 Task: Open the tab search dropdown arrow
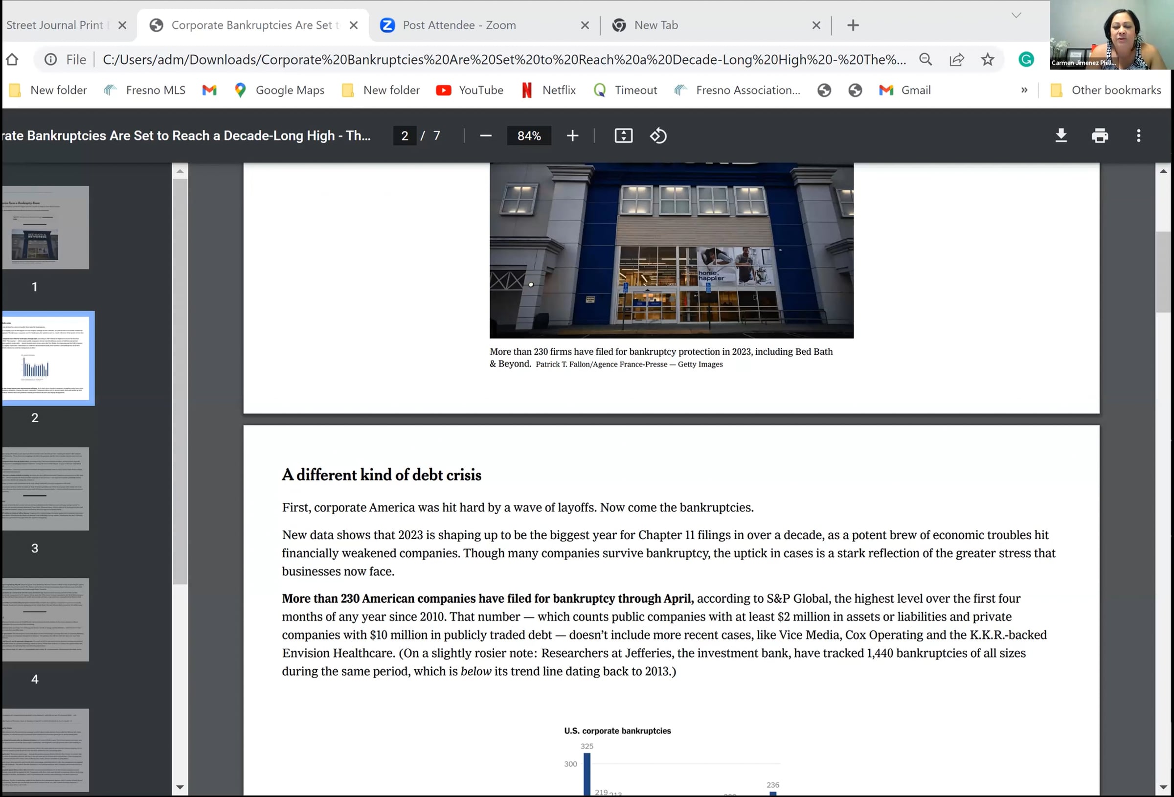(1016, 15)
